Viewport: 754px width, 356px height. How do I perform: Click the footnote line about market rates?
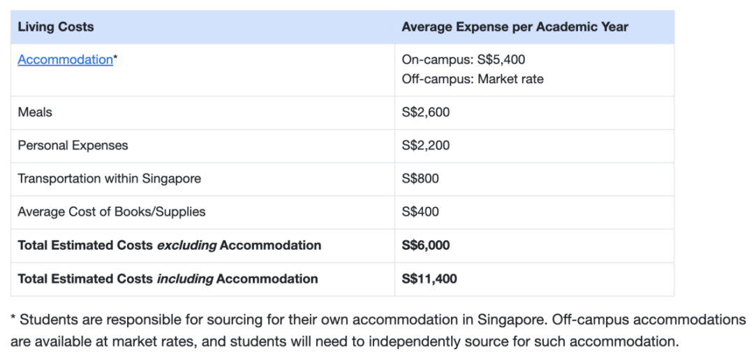click(344, 342)
